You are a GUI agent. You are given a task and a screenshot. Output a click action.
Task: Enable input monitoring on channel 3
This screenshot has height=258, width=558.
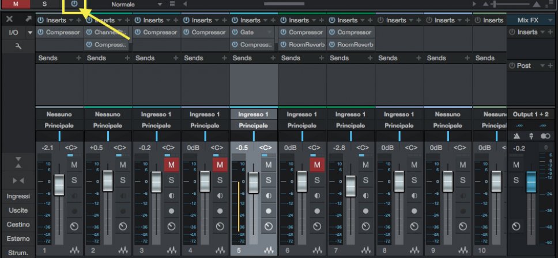tap(171, 195)
